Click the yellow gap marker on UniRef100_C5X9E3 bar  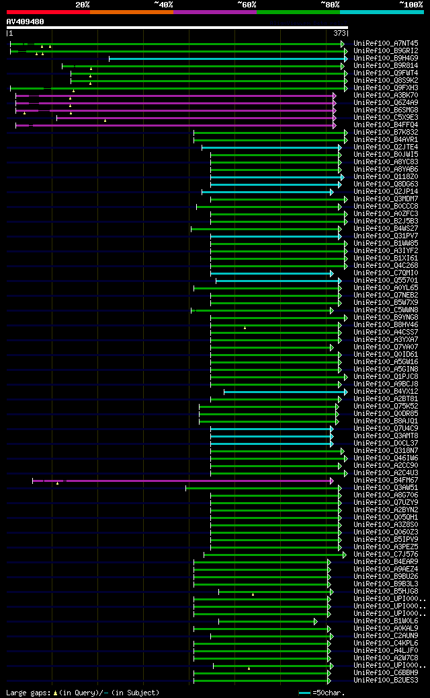pos(105,120)
